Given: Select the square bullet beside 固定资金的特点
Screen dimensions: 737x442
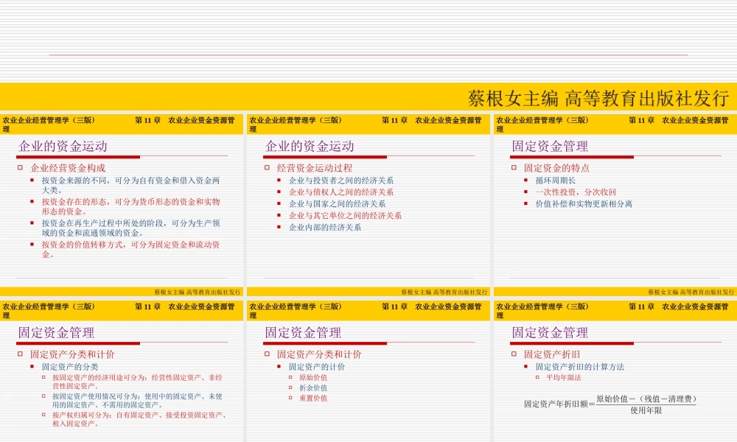Looking at the screenshot, I should click(514, 167).
